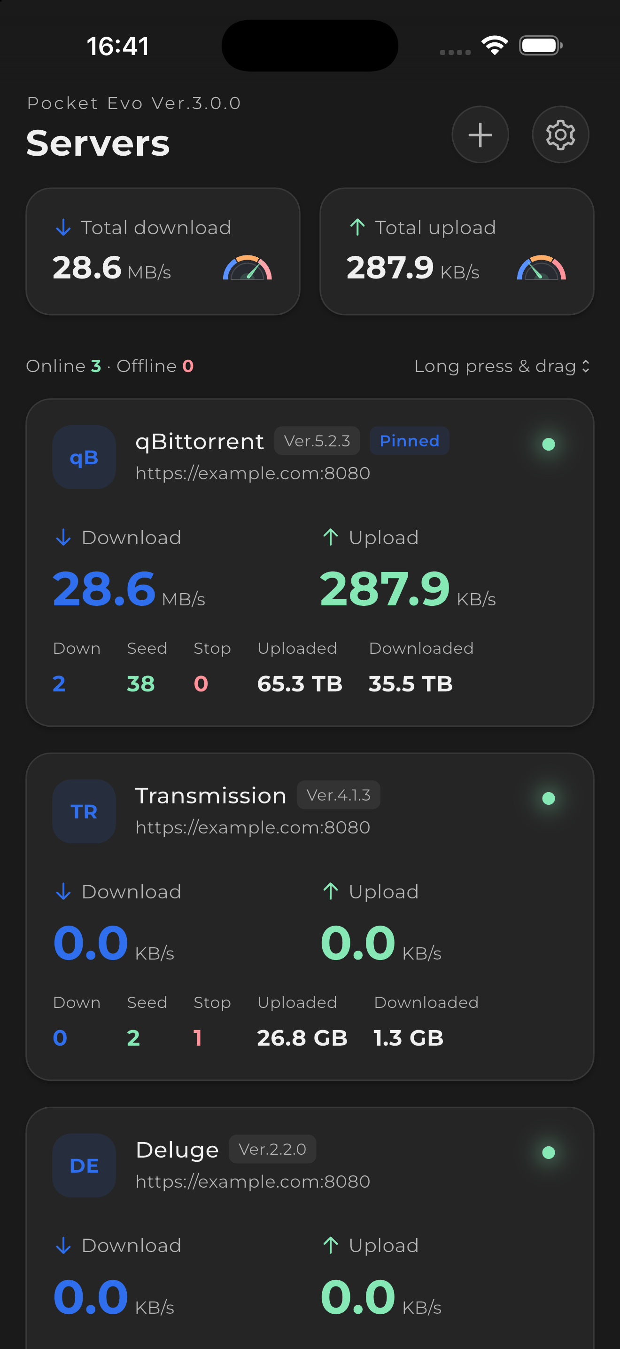The height and width of the screenshot is (1349, 620).
Task: Tap the Ver.5.2.3 version badge
Action: tap(318, 441)
